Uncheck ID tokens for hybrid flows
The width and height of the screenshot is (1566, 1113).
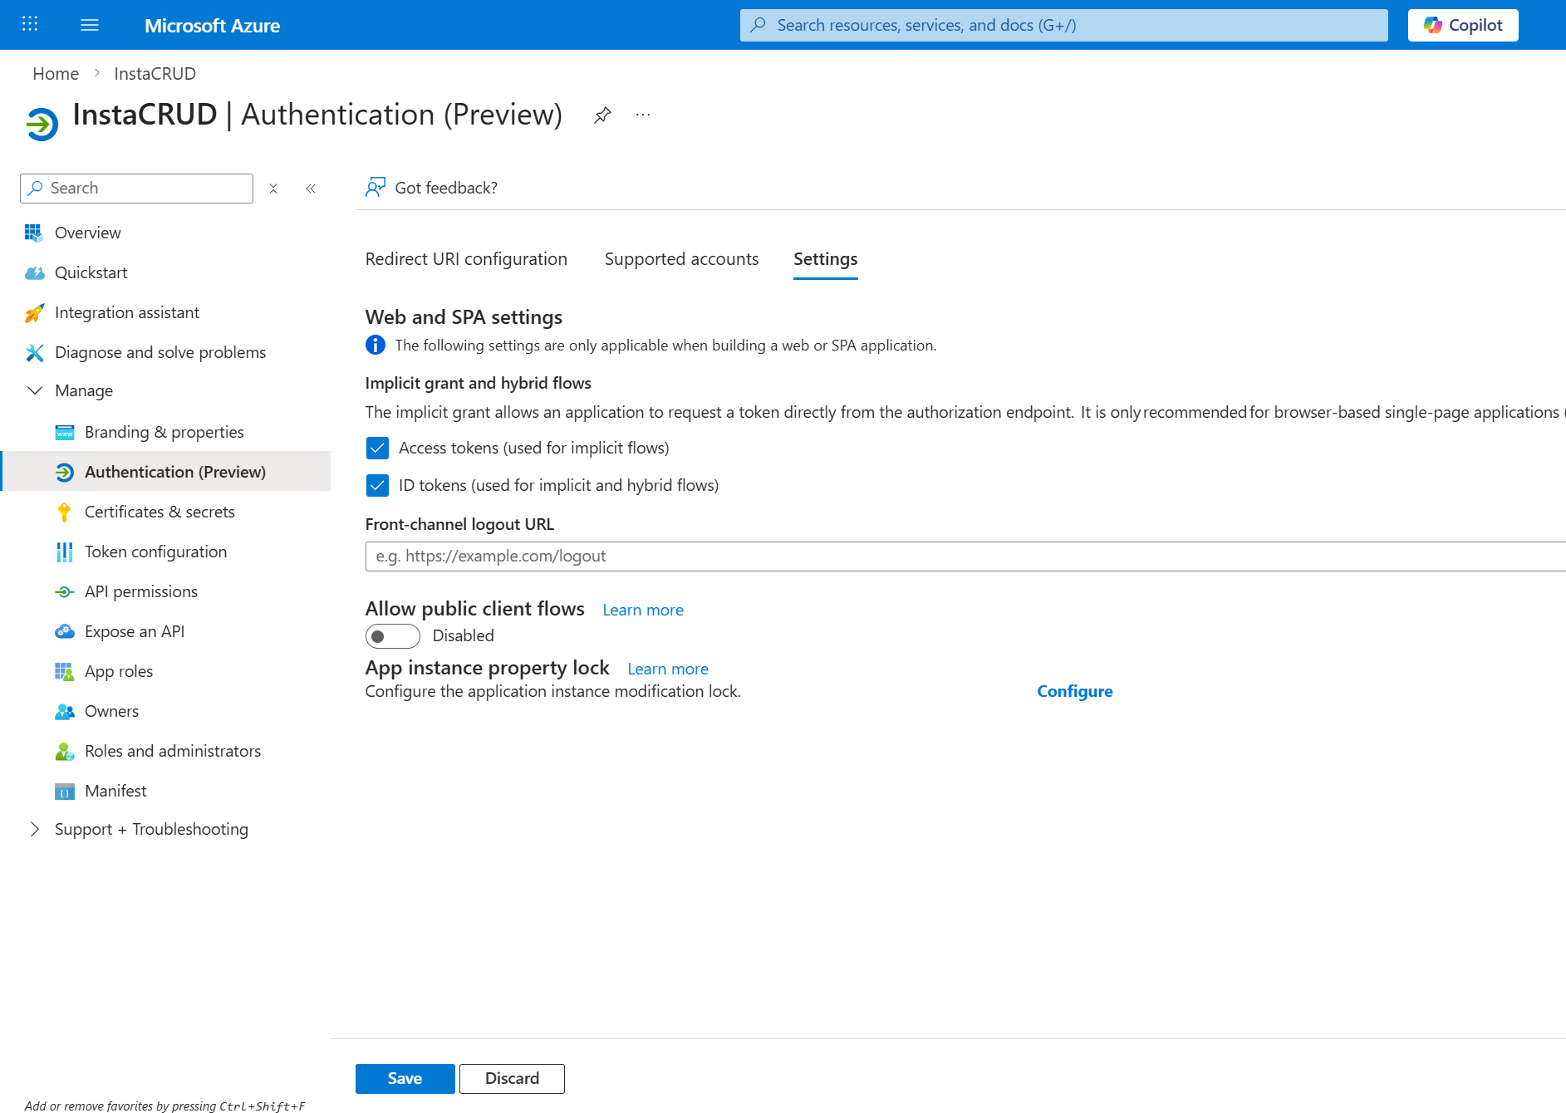[x=377, y=486]
